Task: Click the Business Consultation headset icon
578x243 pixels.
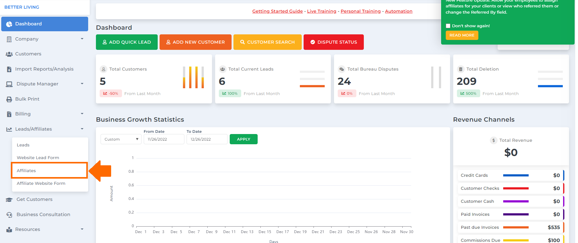Action: 9,215
